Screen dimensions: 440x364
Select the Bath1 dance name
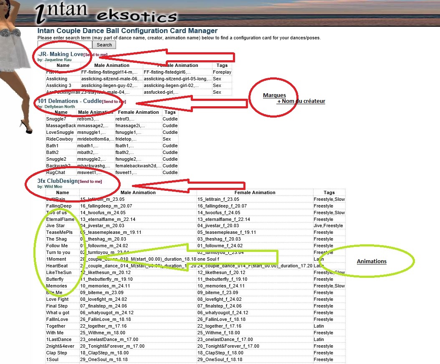tap(52, 146)
